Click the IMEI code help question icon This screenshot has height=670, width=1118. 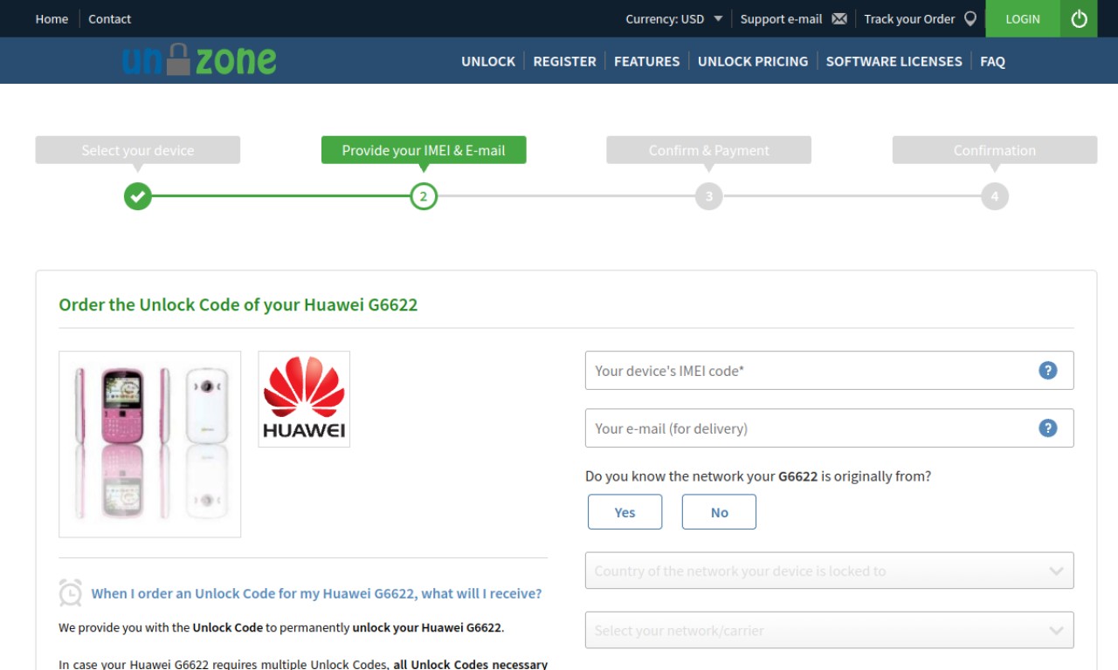click(x=1047, y=370)
